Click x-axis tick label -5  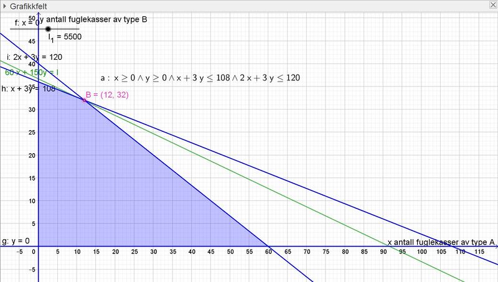(x=19, y=252)
